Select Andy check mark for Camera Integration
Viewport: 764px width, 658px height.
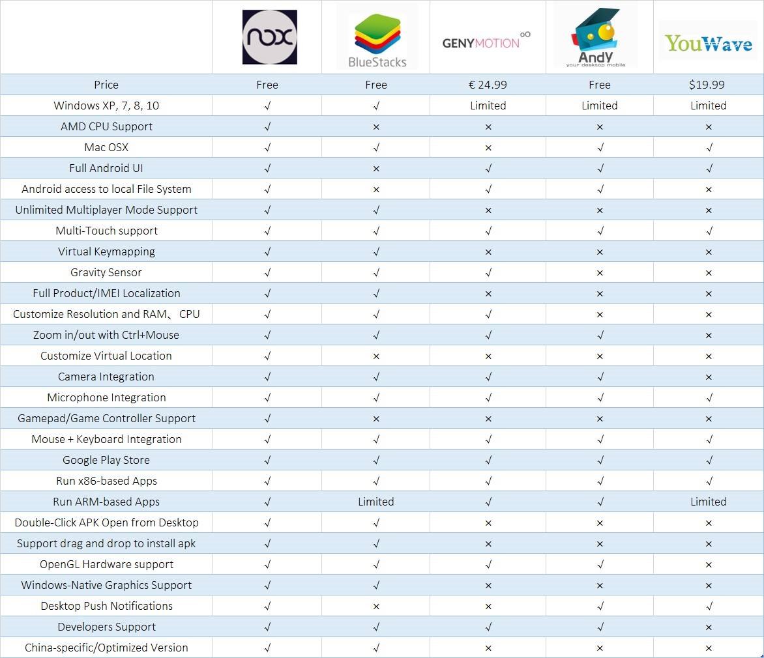tap(600, 377)
